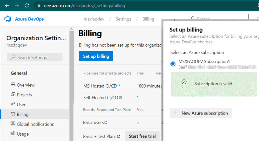Viewport: 259px width, 141px height.
Task: Click the 1800 minutes value
Action: tap(149, 86)
